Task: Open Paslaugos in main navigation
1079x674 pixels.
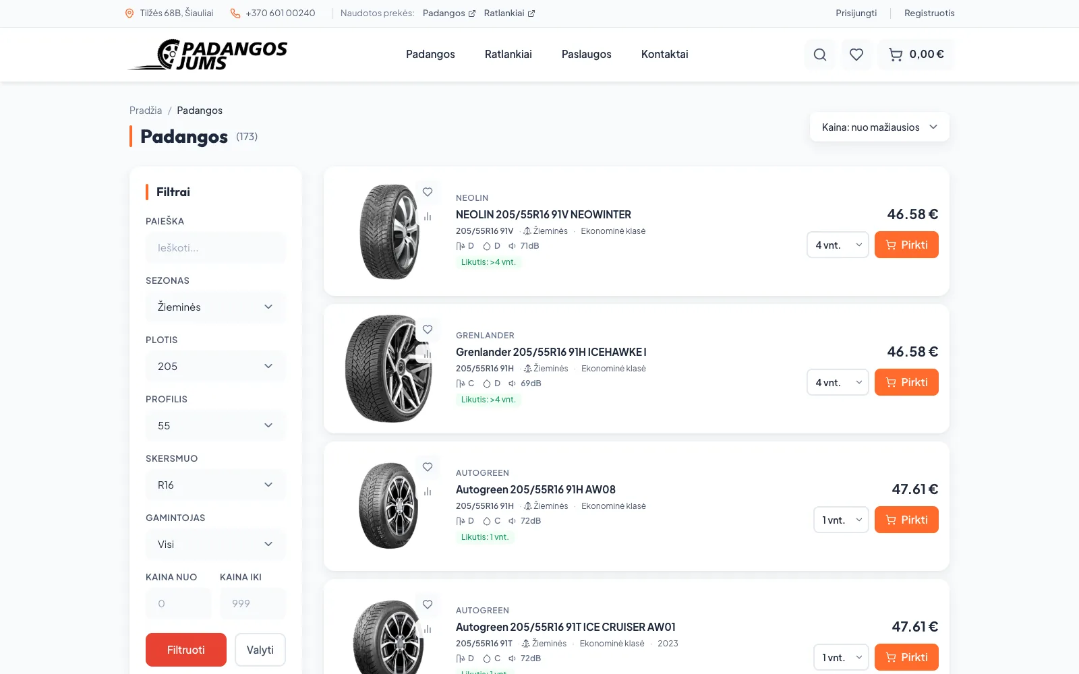Action: (x=587, y=55)
